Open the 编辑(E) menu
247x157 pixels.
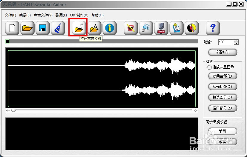25,15
